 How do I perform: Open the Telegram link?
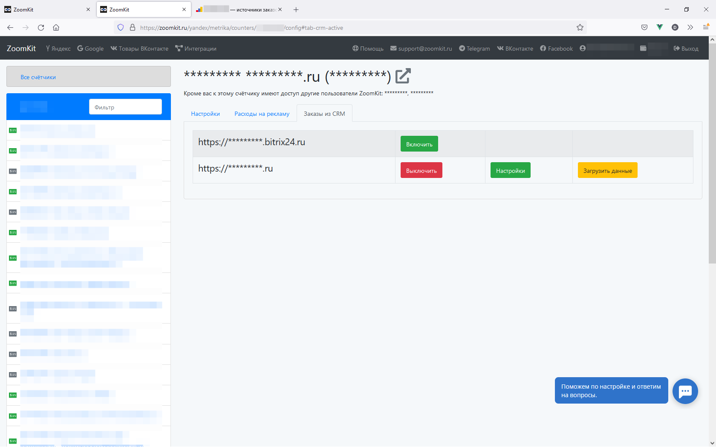pyautogui.click(x=474, y=49)
